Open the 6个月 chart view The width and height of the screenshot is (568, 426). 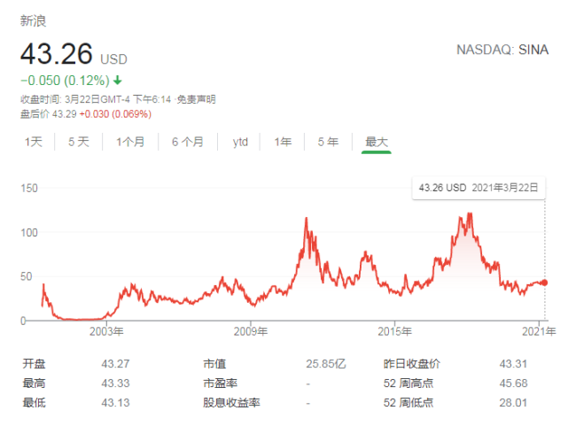[187, 142]
